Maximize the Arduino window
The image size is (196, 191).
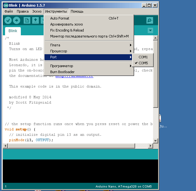(149, 5)
